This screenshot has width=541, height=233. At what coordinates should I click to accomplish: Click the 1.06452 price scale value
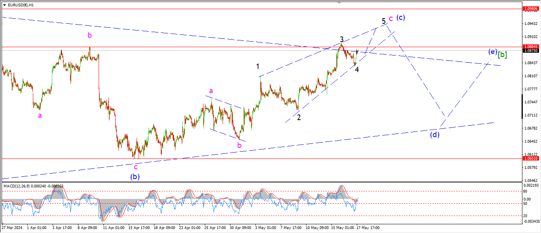530,141
